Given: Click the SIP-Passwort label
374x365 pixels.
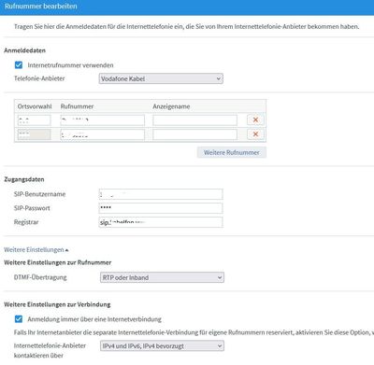Looking at the screenshot, I should 32,208.
